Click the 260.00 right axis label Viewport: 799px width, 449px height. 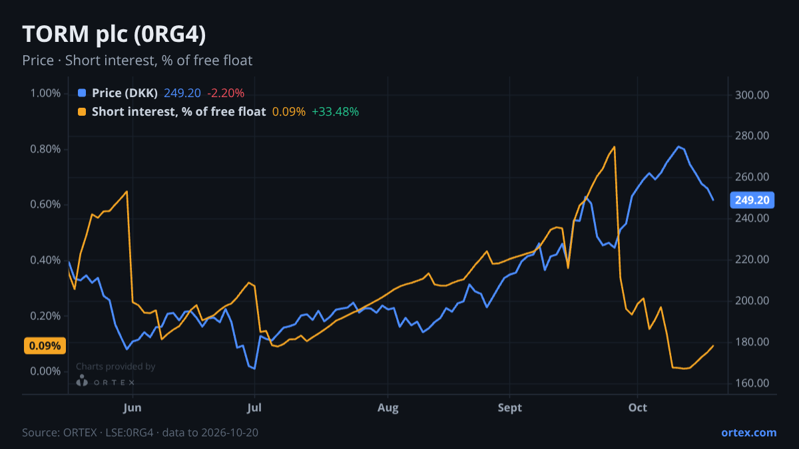(753, 178)
